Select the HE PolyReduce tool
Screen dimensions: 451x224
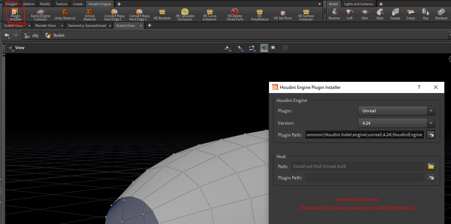click(x=259, y=15)
